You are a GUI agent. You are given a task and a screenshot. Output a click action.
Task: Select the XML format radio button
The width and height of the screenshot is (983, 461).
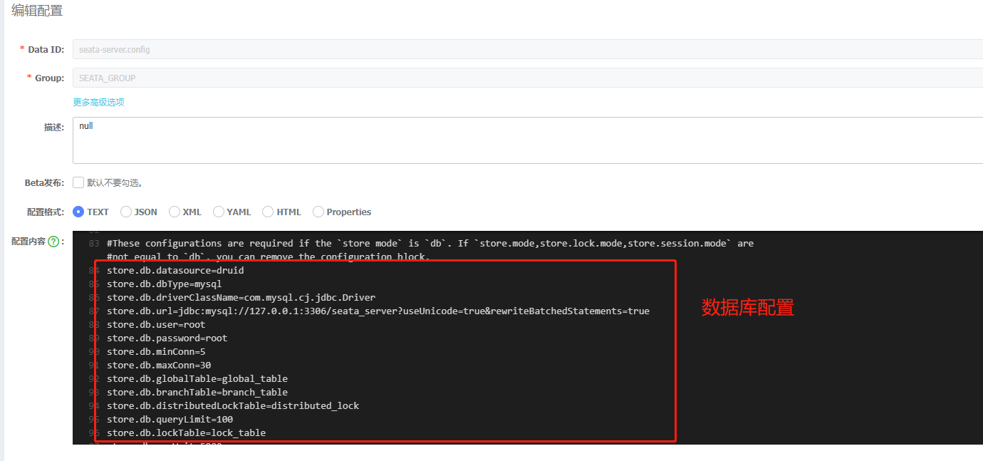click(174, 212)
